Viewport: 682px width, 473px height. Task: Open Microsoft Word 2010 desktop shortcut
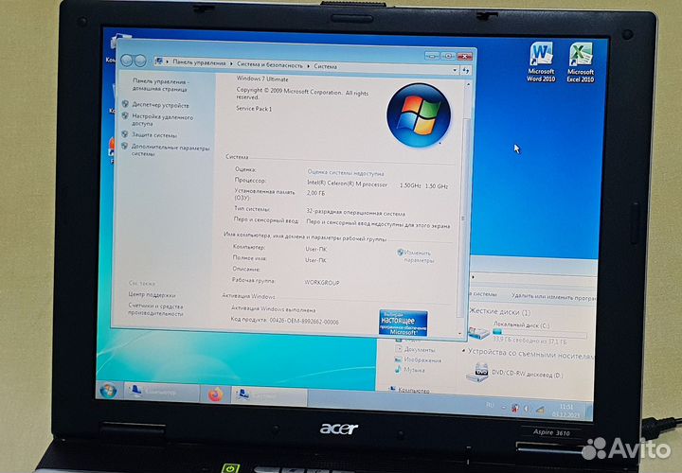click(x=542, y=59)
